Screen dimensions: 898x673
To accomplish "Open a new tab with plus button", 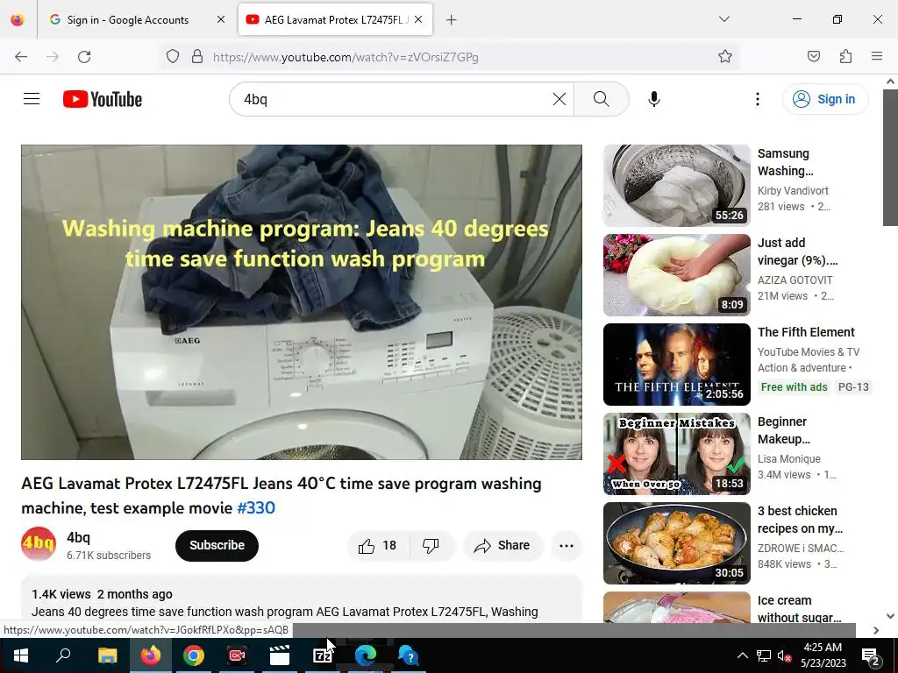I will pyautogui.click(x=452, y=20).
